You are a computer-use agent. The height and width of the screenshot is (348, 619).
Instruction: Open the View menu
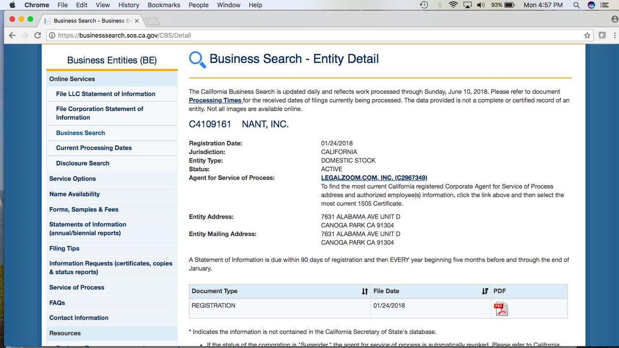[103, 5]
